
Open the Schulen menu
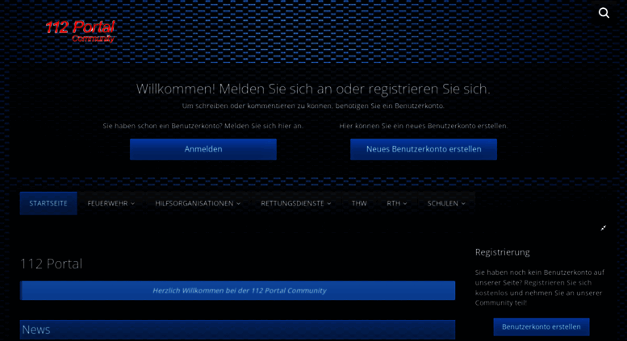click(446, 203)
